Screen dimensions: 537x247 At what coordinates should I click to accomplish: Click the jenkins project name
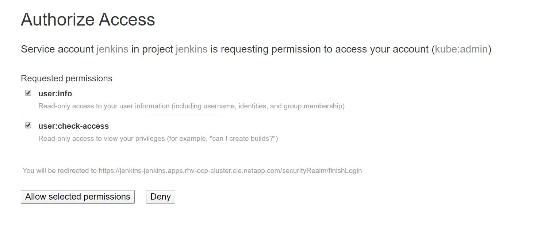191,49
